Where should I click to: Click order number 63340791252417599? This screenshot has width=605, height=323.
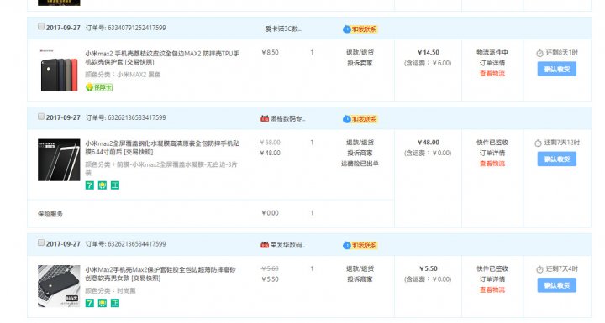pyautogui.click(x=137, y=28)
